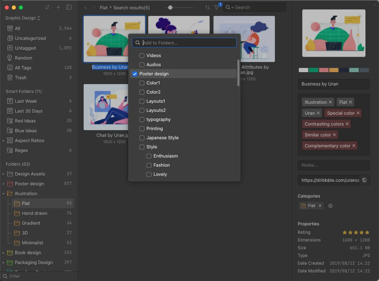The height and width of the screenshot is (281, 379).
Task: Click the sidebar Filter field
Action: pos(39,276)
